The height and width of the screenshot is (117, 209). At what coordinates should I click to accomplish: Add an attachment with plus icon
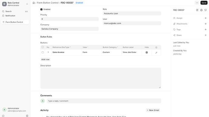[x=206, y=24]
